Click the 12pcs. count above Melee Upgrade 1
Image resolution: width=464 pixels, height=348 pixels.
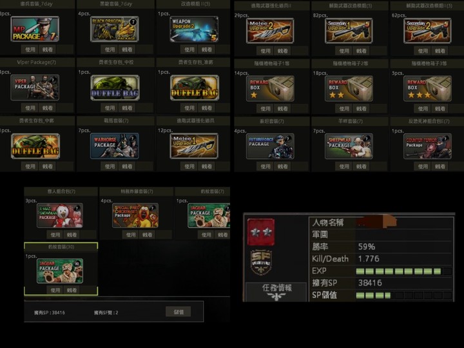point(165,130)
